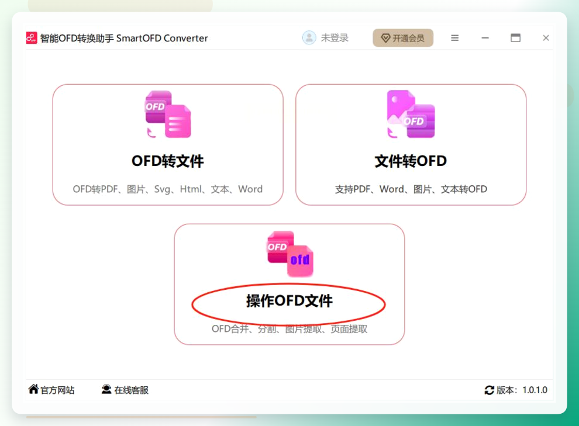The image size is (579, 426).
Task: Click the home icon beside 官方网站
Action: tap(33, 389)
